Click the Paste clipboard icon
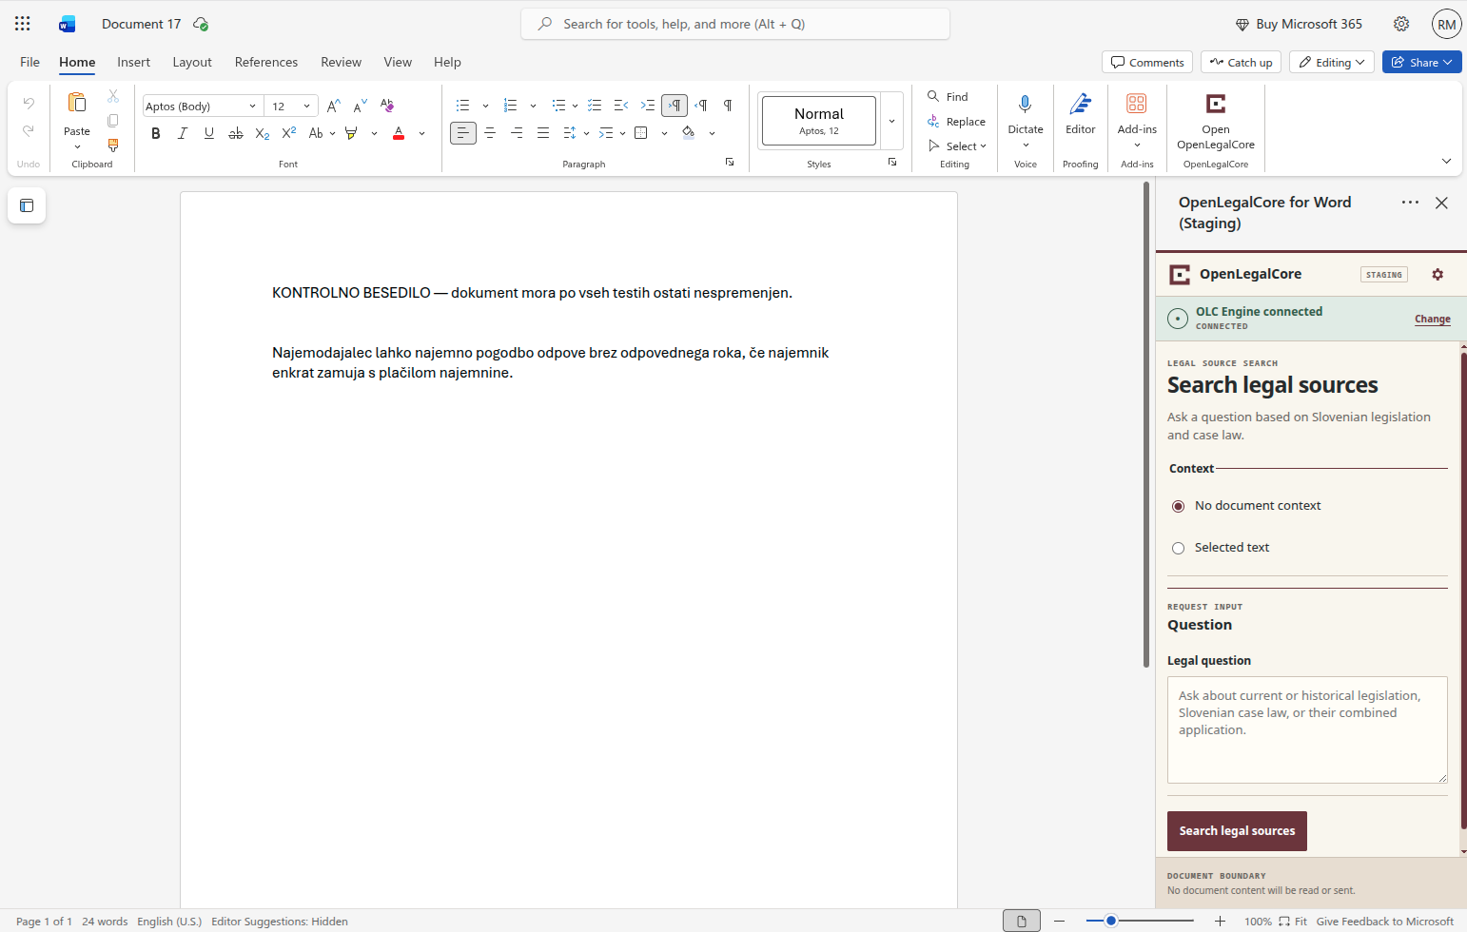Image resolution: width=1467 pixels, height=932 pixels. tap(77, 103)
